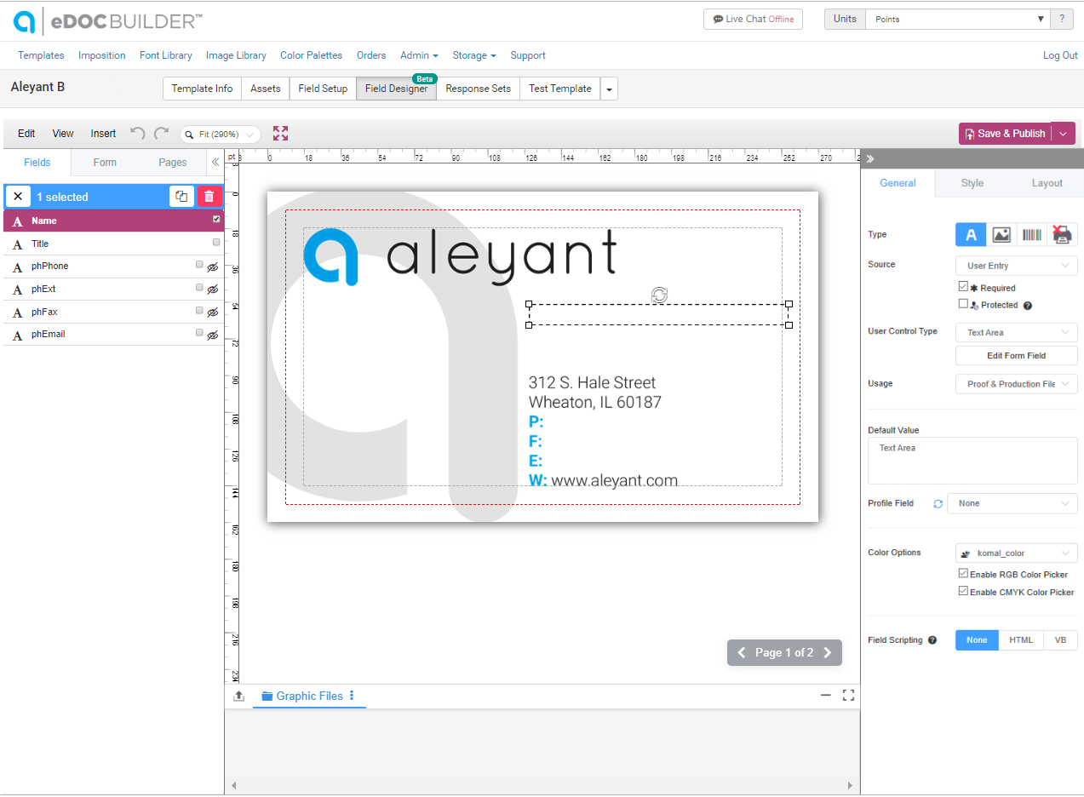Open User Control Type dropdown
The height and width of the screenshot is (797, 1084).
(1017, 332)
